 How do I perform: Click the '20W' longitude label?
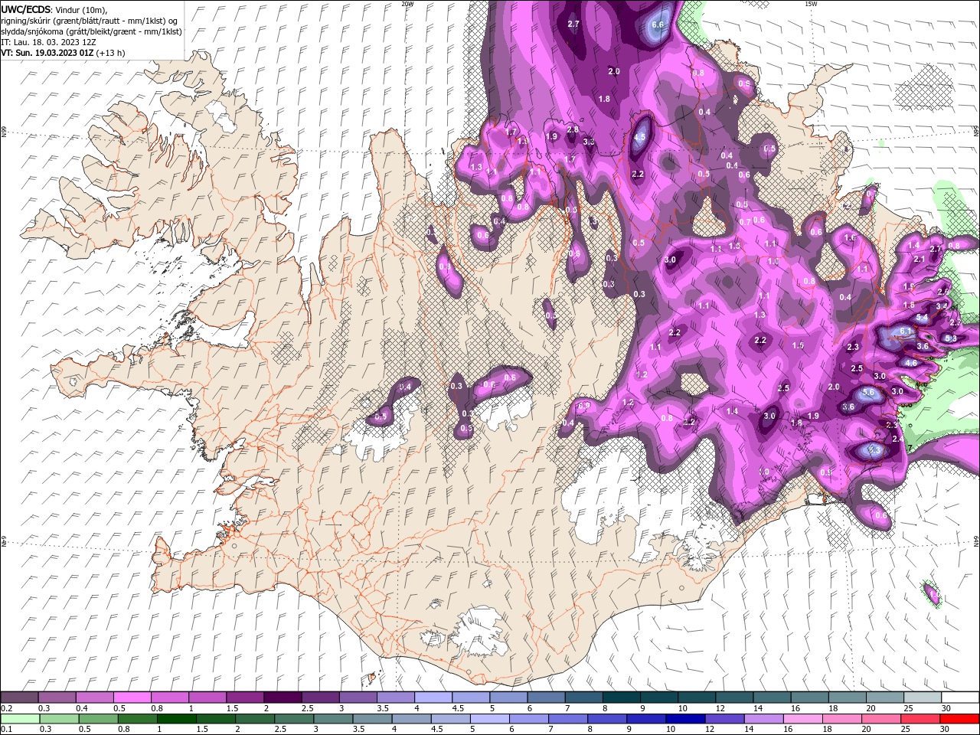click(407, 4)
